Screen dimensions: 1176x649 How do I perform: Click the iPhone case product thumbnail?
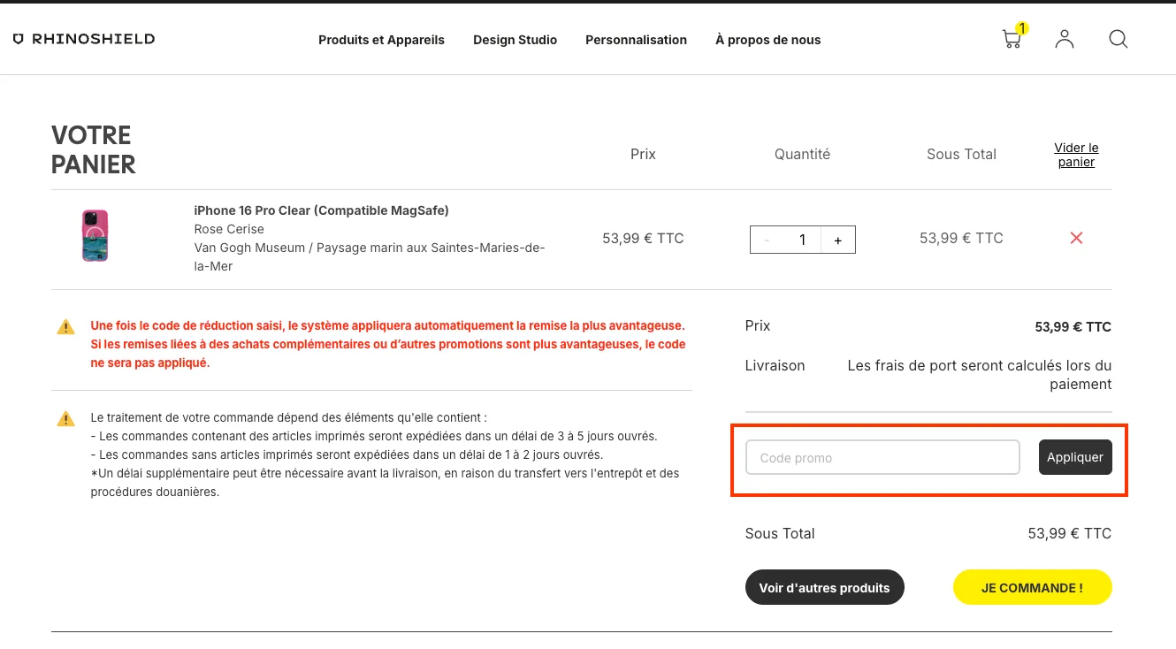95,236
